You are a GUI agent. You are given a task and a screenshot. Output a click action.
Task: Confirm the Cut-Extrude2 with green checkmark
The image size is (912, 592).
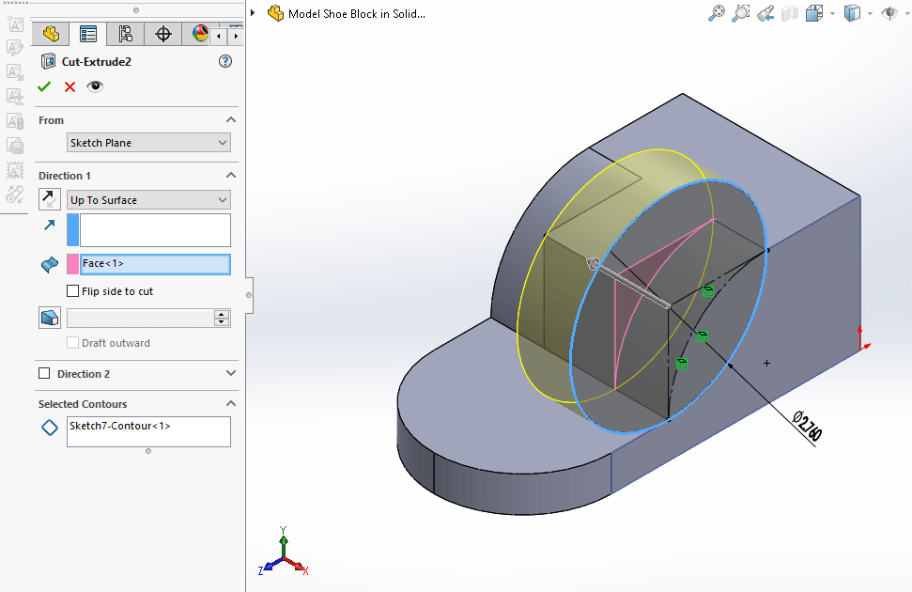click(x=44, y=86)
